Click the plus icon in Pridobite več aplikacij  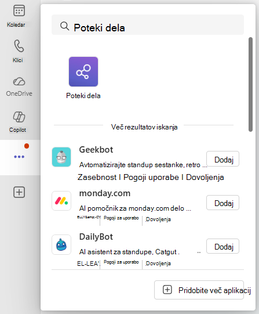167,290
